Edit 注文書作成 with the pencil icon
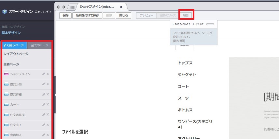Viewport: 279px width, 139px height. 44,115
